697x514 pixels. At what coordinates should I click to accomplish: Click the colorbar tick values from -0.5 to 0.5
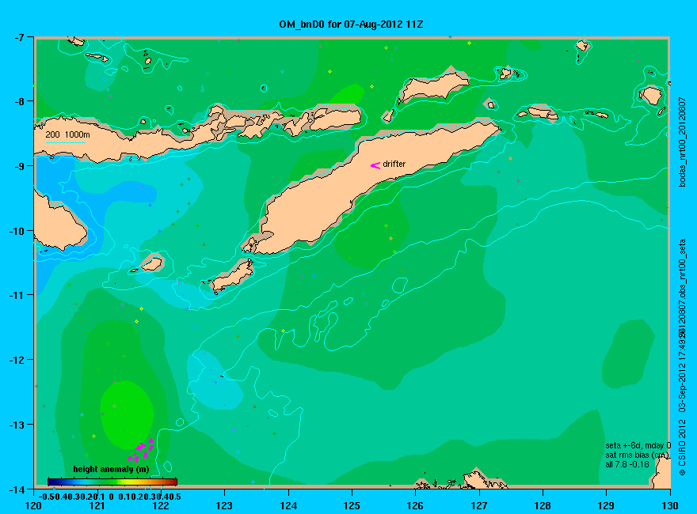click(x=110, y=497)
